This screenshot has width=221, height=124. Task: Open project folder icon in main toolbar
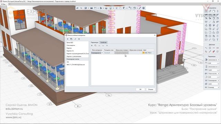(92, 8)
